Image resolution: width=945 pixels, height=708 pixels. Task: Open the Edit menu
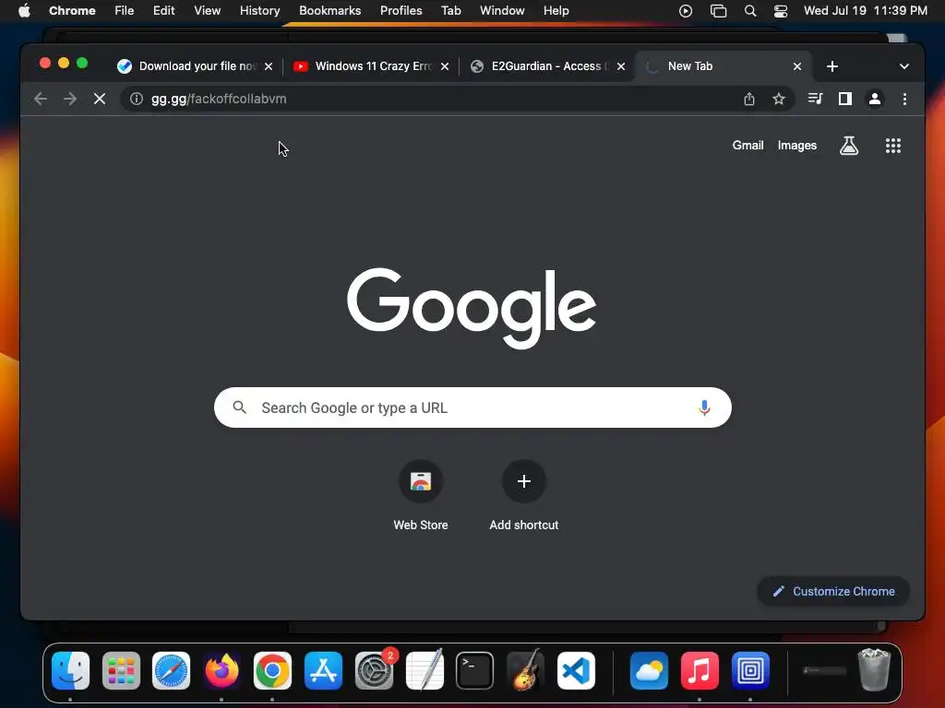coord(163,11)
